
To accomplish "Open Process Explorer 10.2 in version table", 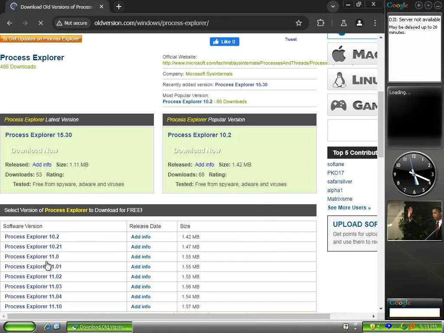I will pos(32,237).
